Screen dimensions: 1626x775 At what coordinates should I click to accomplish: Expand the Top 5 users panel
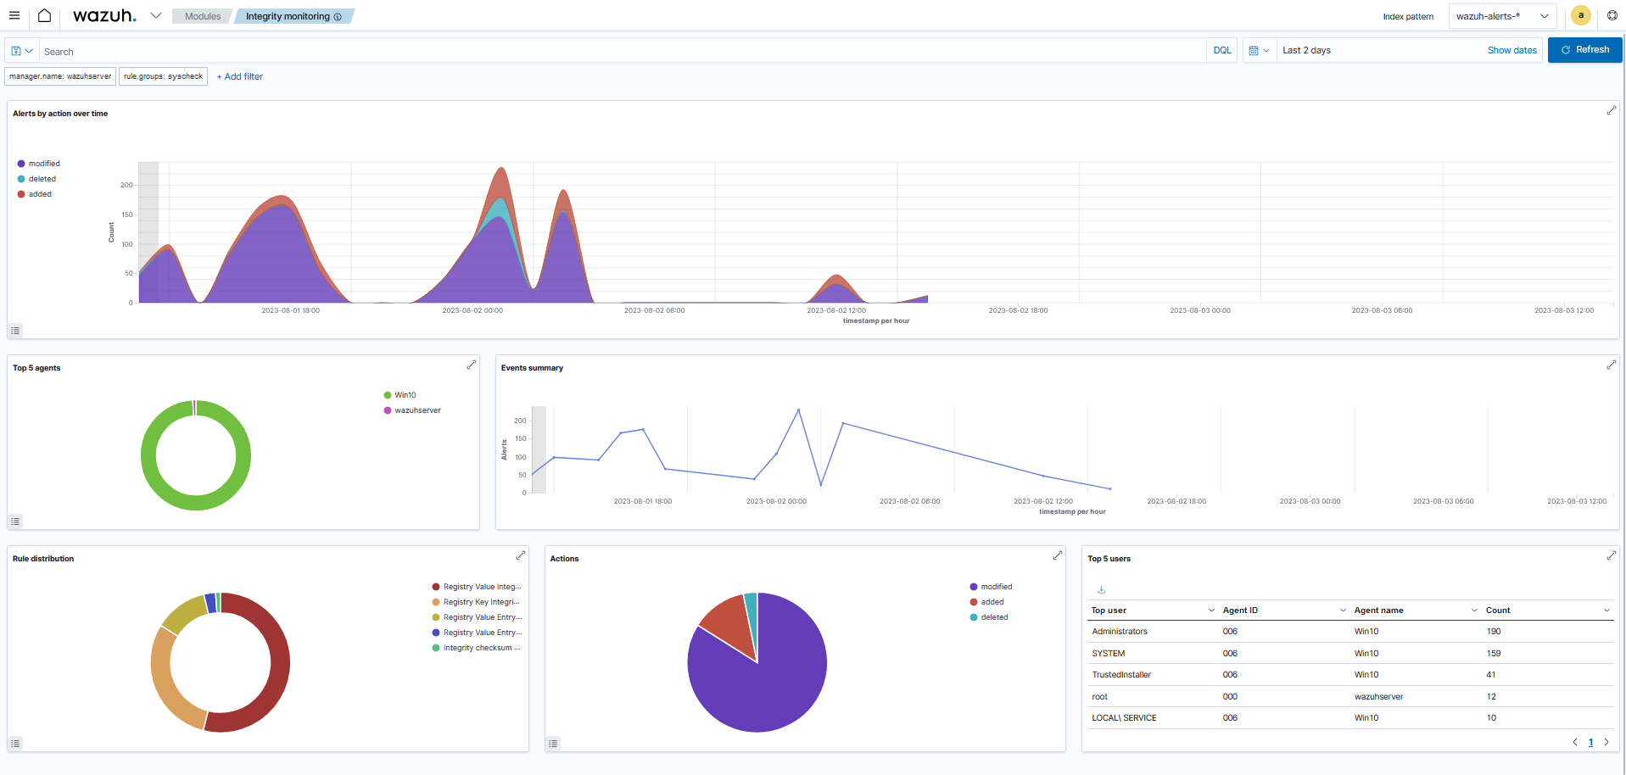click(1611, 556)
